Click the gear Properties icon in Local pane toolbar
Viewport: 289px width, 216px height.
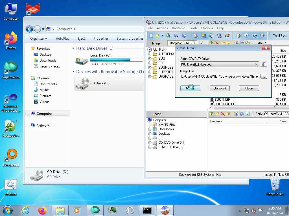tap(242, 114)
